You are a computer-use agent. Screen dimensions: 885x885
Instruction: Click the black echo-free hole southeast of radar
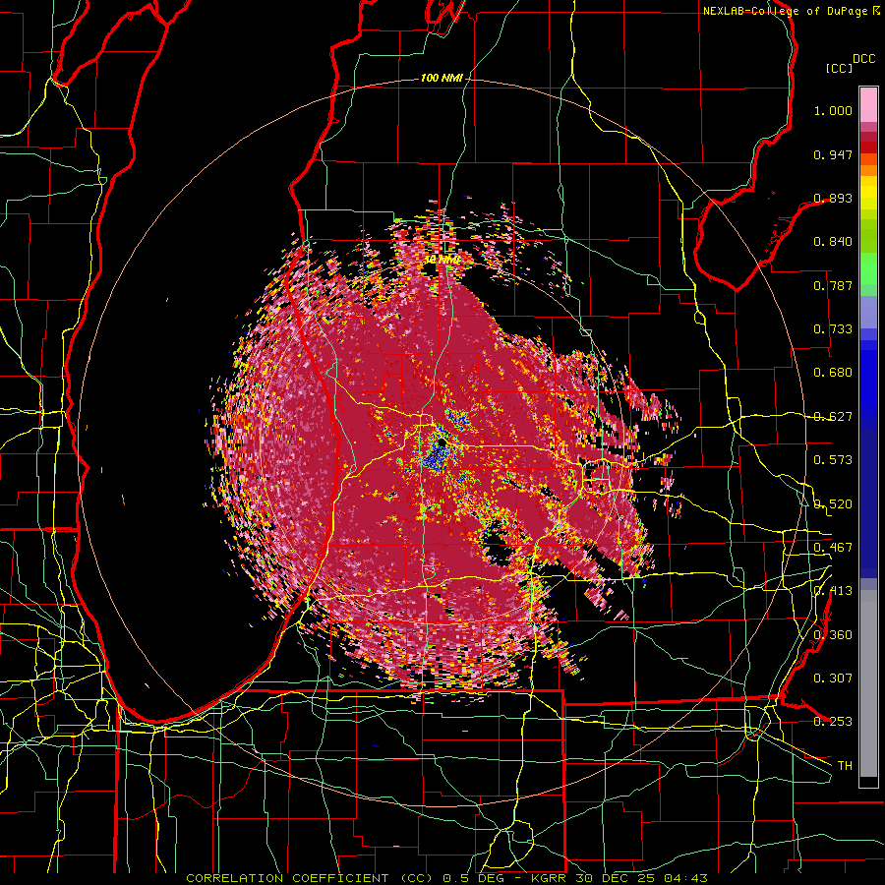click(497, 545)
